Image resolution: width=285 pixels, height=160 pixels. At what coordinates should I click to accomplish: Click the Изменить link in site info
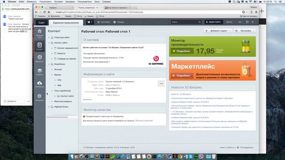point(87,100)
